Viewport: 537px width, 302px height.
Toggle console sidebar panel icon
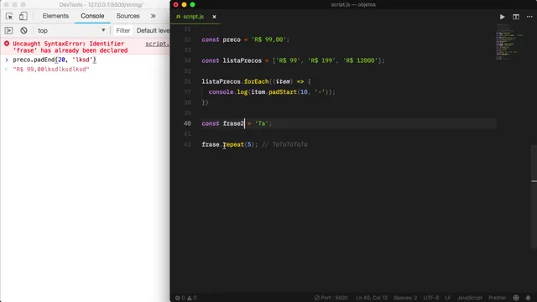point(8,30)
